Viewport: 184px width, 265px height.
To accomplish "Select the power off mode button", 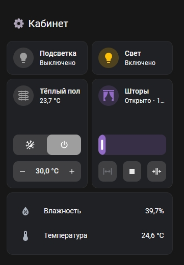I will 64,145.
